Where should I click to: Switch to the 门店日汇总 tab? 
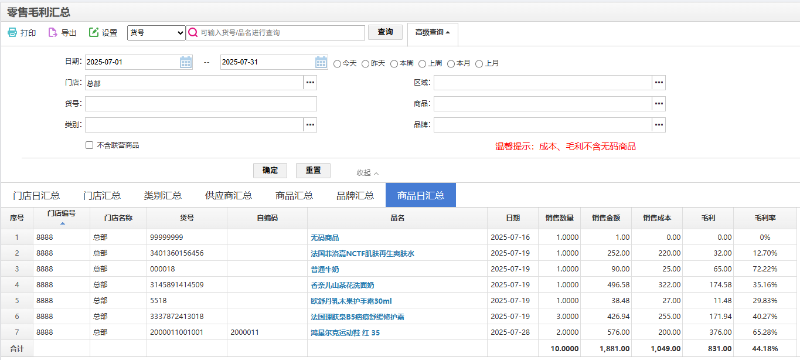(x=36, y=195)
